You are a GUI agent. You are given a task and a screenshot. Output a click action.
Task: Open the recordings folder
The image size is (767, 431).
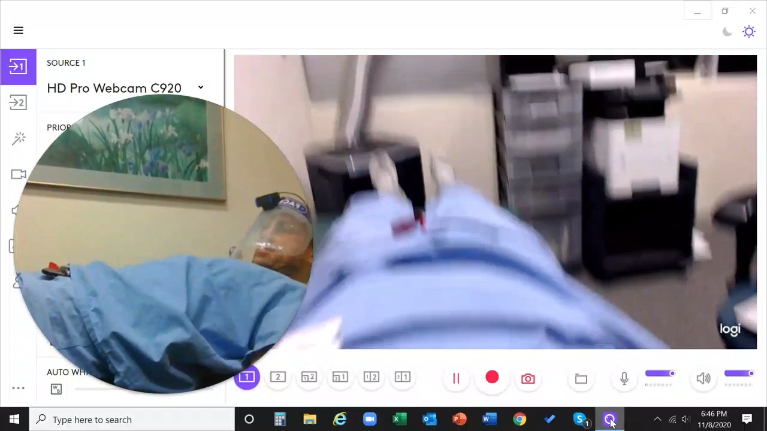pyautogui.click(x=581, y=378)
